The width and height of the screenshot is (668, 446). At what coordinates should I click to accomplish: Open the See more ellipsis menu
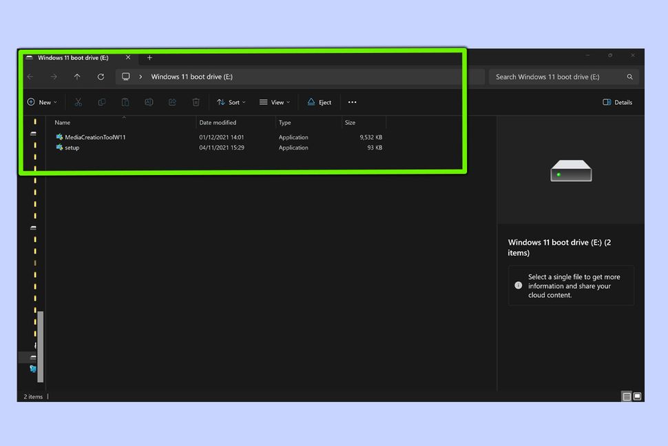click(x=353, y=102)
